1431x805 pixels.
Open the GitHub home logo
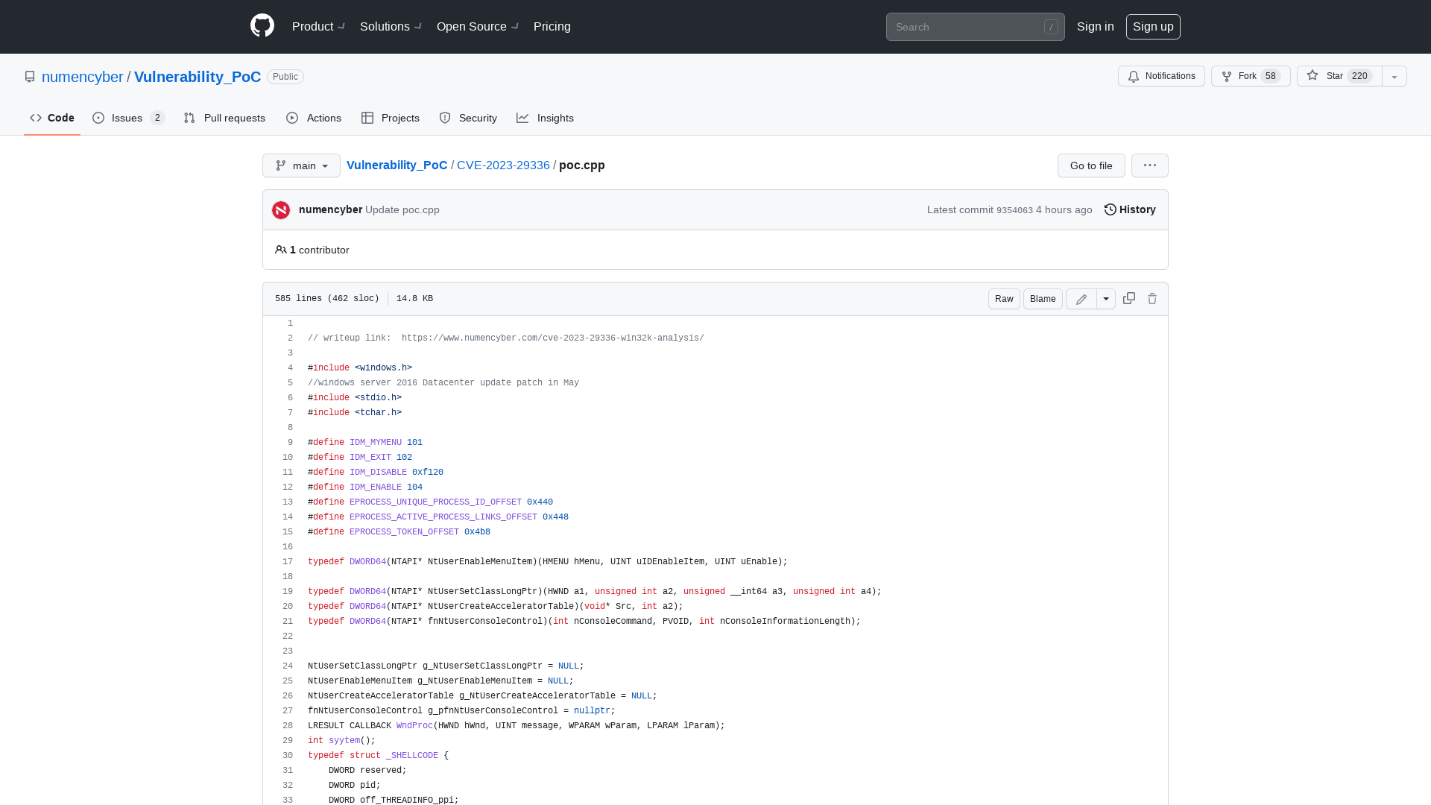pos(262,26)
